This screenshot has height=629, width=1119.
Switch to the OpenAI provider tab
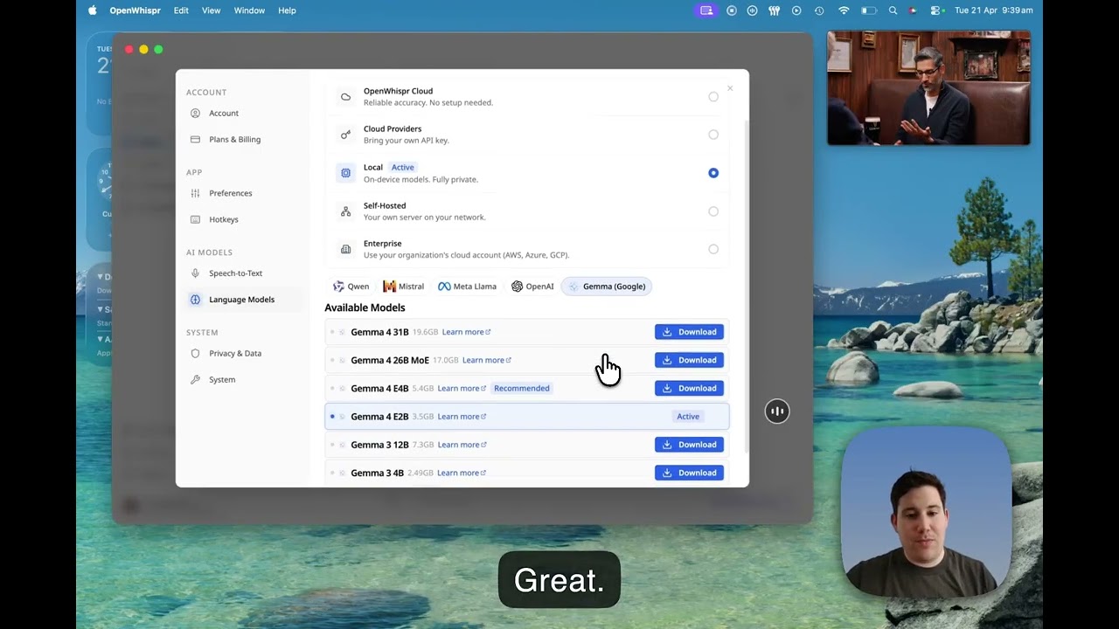pos(532,287)
